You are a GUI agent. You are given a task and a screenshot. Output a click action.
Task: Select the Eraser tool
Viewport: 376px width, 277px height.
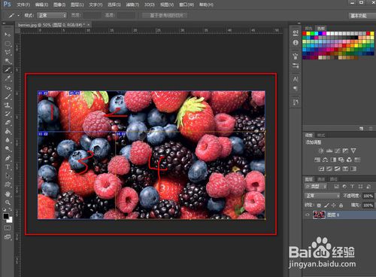click(x=8, y=123)
